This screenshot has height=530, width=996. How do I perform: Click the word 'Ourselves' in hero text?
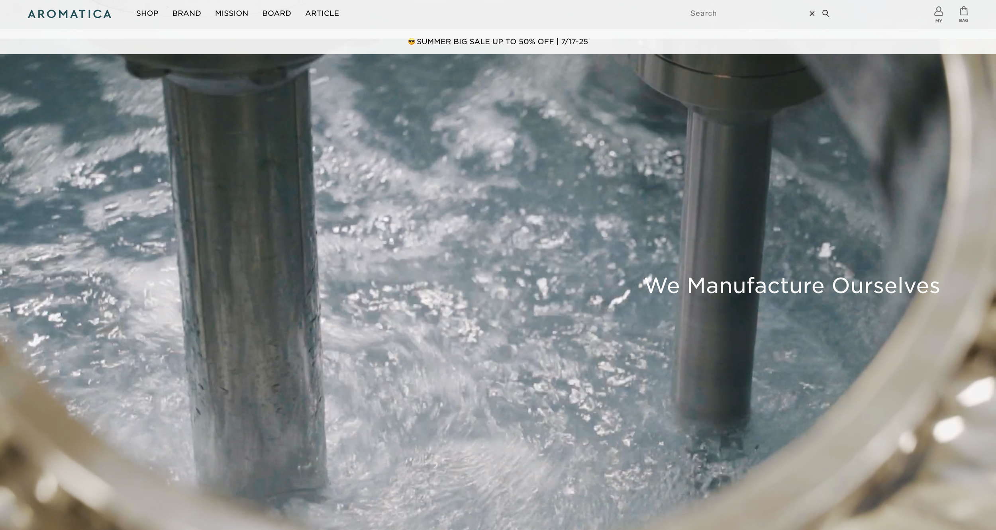click(886, 286)
